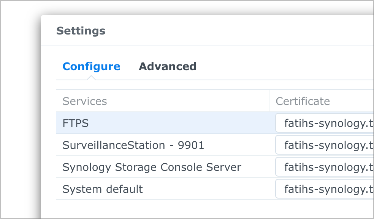
Task: Click the Services column header
Action: 85,101
